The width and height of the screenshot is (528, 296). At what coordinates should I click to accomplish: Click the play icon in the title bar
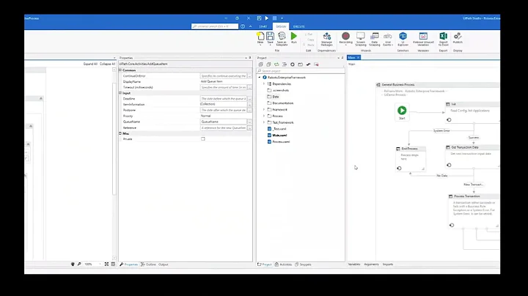[x=267, y=18]
